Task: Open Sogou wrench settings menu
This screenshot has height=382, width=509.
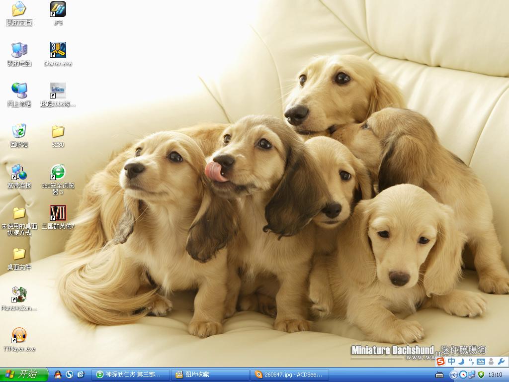Action: pyautogui.click(x=501, y=361)
